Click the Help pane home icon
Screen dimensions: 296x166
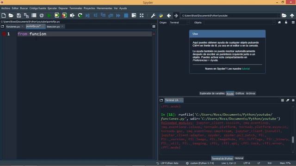[x=279, y=23]
